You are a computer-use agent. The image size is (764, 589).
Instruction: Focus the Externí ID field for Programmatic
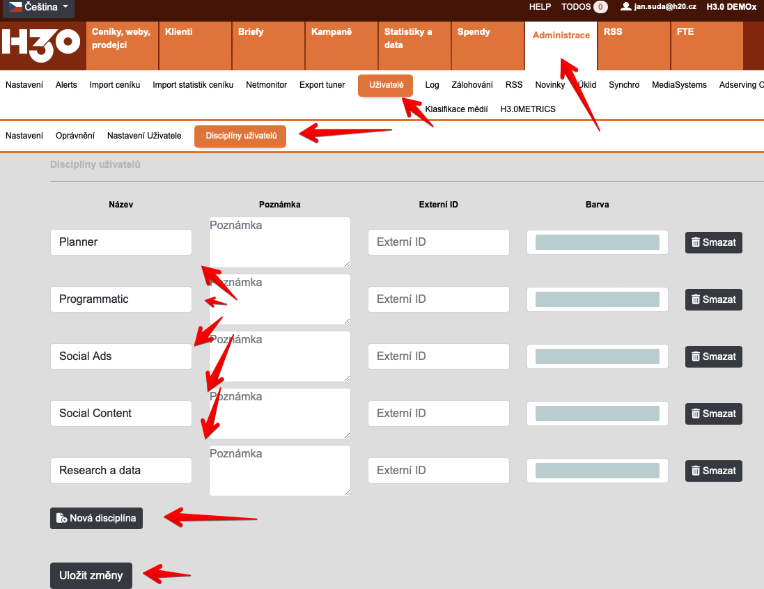pos(438,299)
